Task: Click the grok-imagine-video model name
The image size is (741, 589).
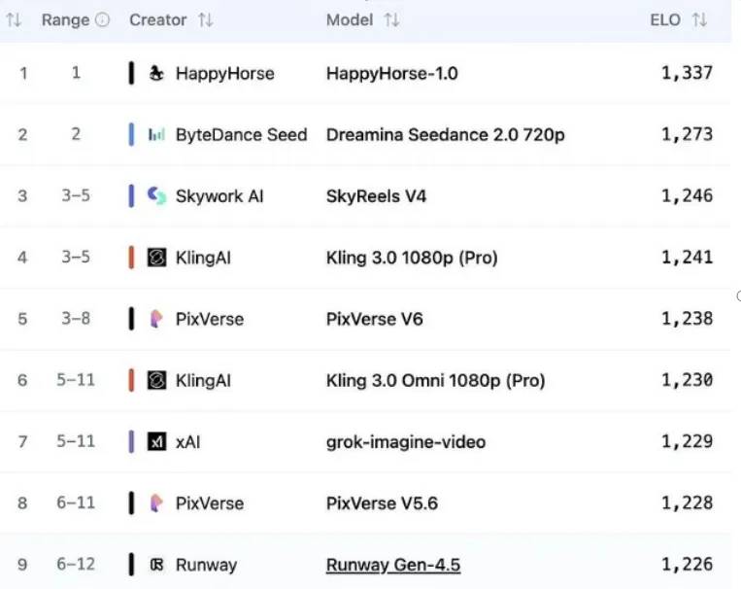Action: tap(405, 442)
